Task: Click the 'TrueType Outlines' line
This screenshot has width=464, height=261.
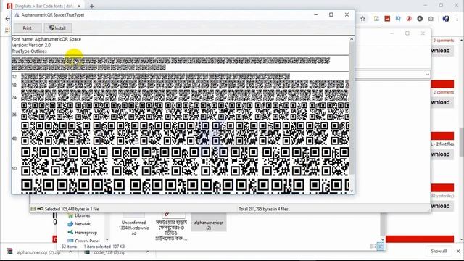Action: coord(29,51)
